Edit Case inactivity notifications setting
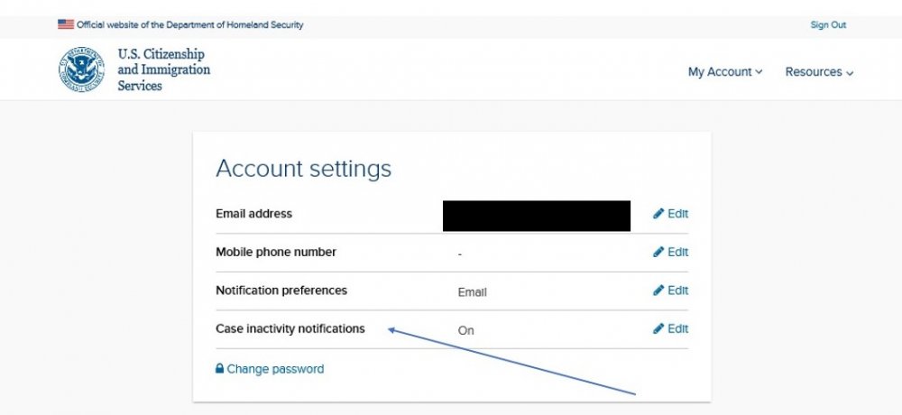 [670, 328]
